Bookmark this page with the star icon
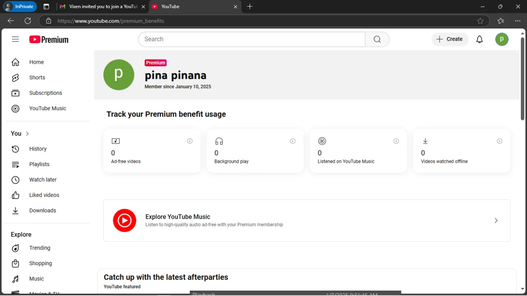527x296 pixels. (480, 21)
